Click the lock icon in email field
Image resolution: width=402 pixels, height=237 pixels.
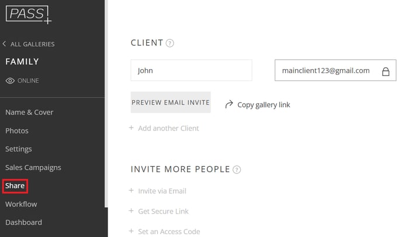coord(386,71)
